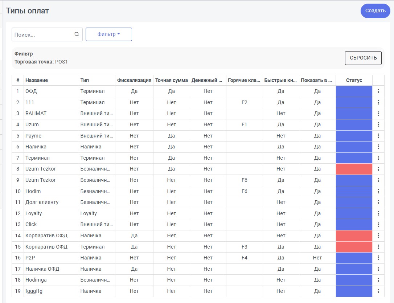Screen dimensions: 394x303
Task: Open the three-dot menu for fgggffg
Action: (x=378, y=291)
